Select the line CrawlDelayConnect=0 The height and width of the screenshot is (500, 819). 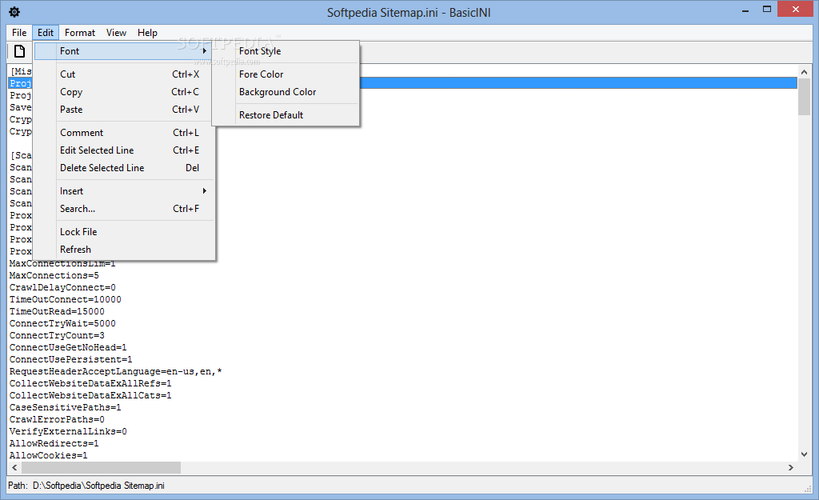(62, 287)
